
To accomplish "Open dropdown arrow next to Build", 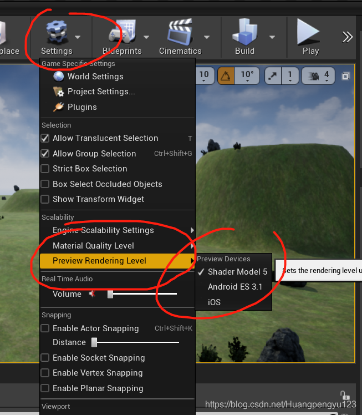I will tap(272, 37).
